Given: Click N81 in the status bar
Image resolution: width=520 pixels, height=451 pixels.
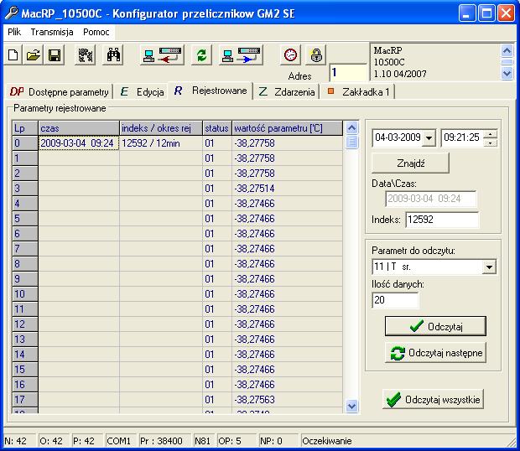Looking at the screenshot, I should (203, 441).
